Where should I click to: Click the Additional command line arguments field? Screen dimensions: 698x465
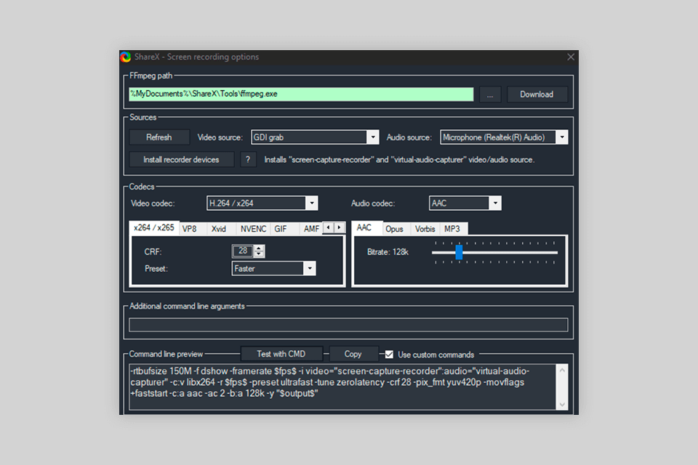click(x=348, y=325)
